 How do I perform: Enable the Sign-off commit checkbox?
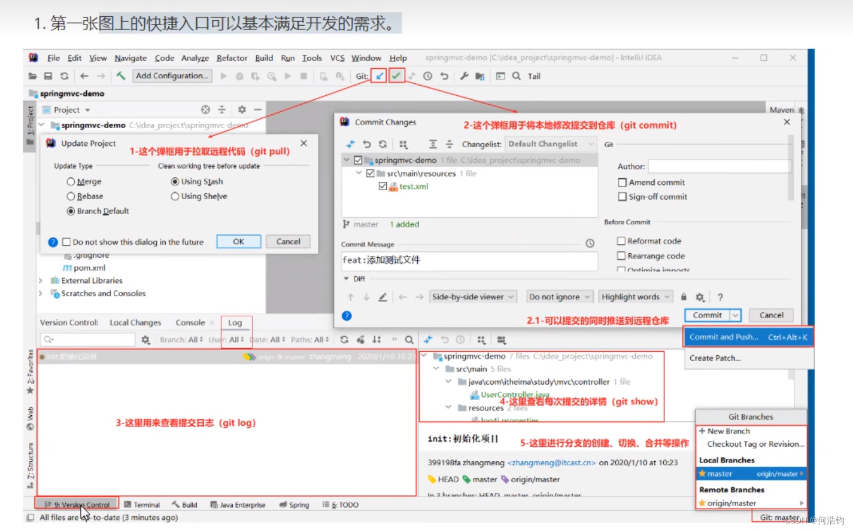[622, 197]
